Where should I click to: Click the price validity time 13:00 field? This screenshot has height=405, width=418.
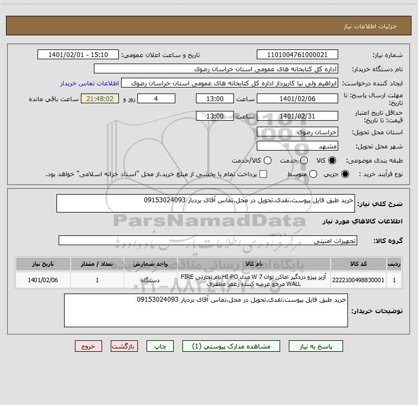pos(215,116)
